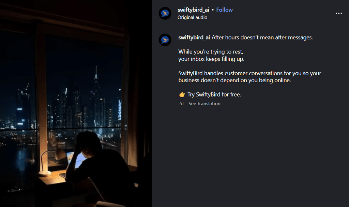349x207 pixels.
Task: Click the tall spire skyscraper in the video
Action: pos(96,93)
